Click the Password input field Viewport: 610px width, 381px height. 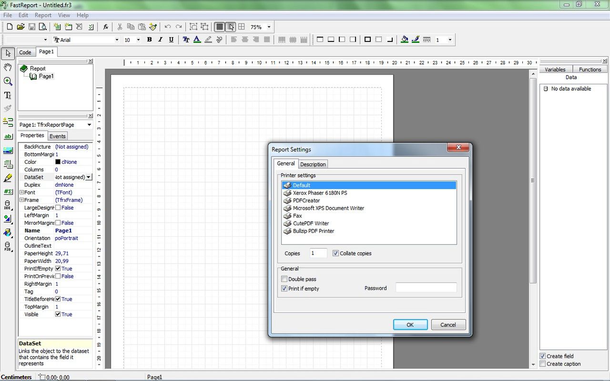(x=426, y=288)
